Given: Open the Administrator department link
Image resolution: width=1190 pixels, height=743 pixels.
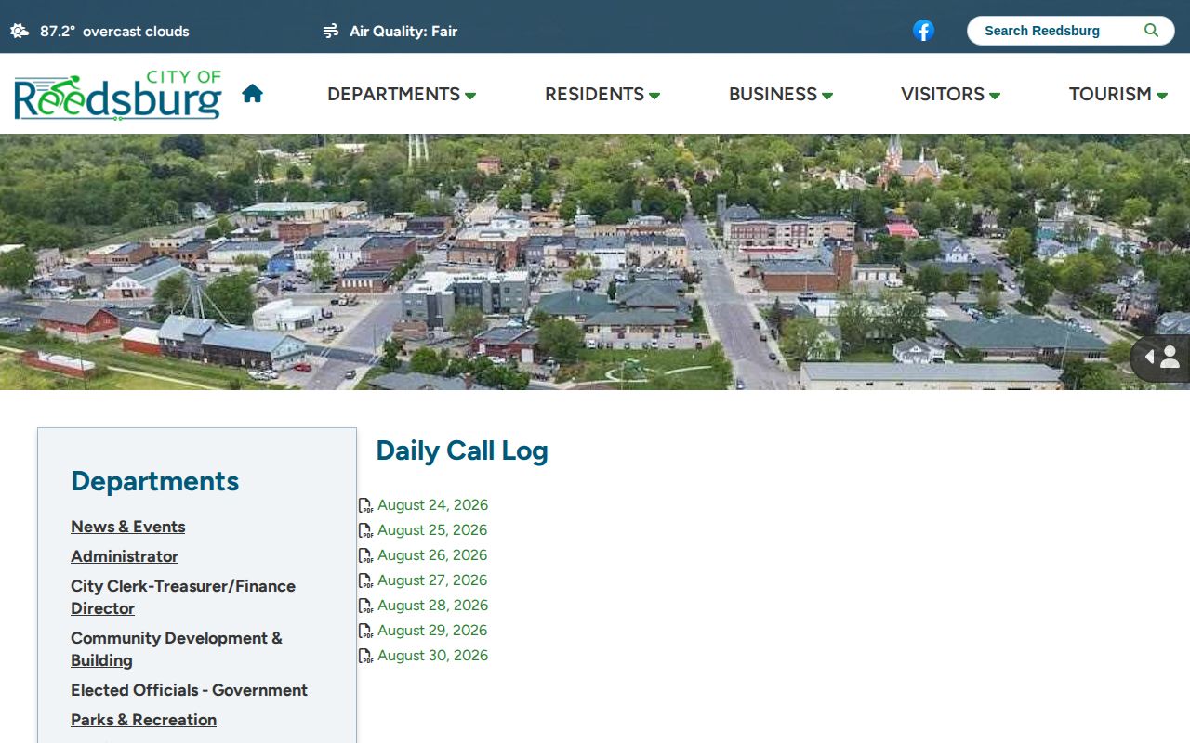Looking at the screenshot, I should (125, 556).
